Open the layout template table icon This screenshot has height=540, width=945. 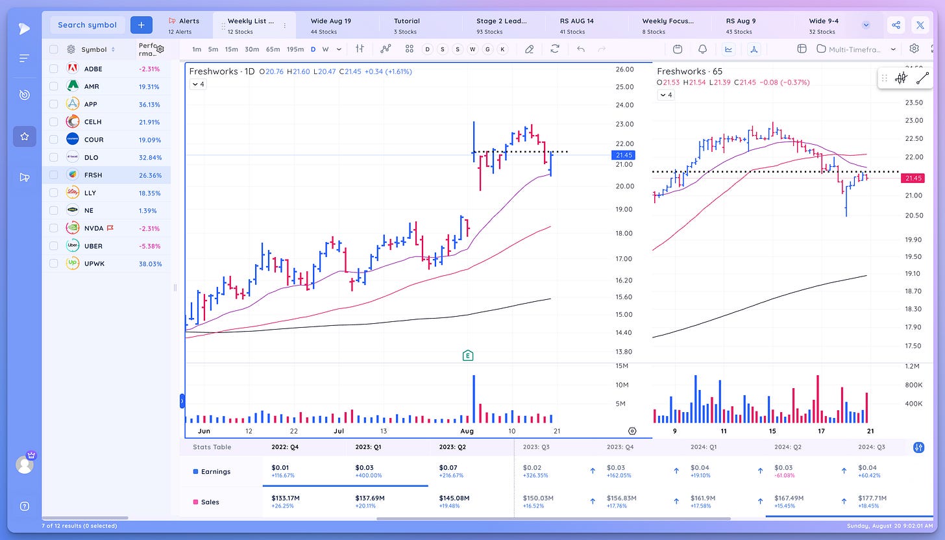coord(802,49)
